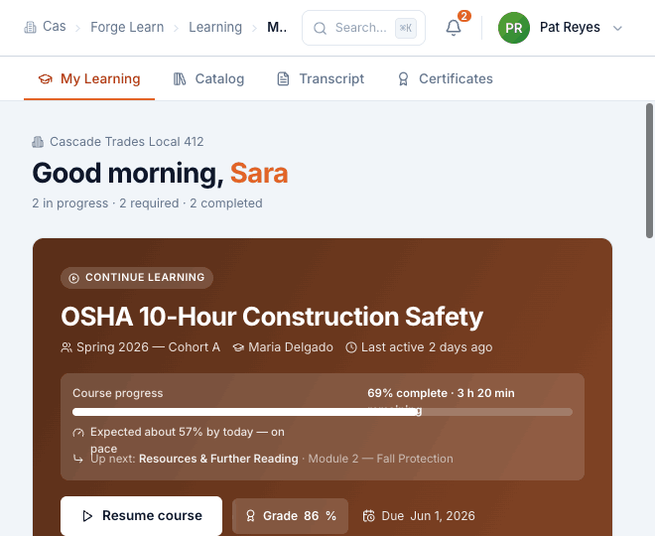The image size is (655, 536).
Task: Focus the Search input field
Action: tap(363, 28)
